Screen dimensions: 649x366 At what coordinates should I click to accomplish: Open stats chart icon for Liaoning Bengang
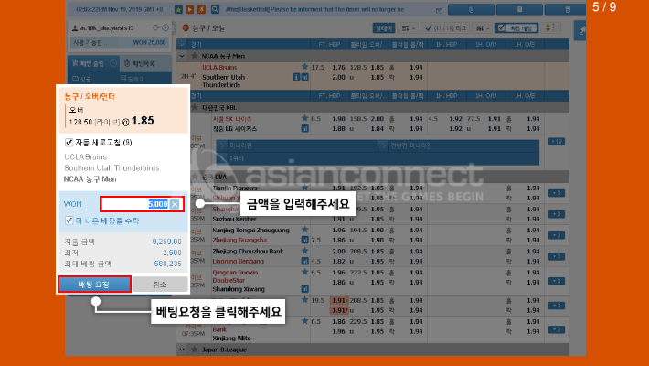305,261
